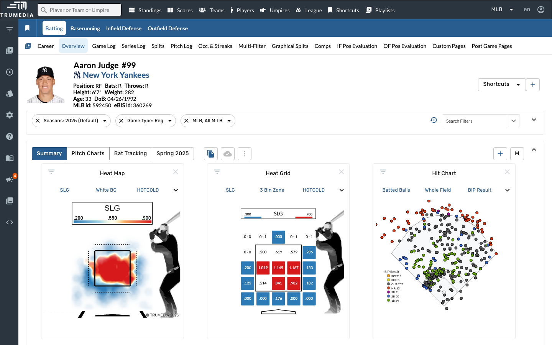
Task: Click the bookmark icon beside Batting tab
Action: click(27, 28)
